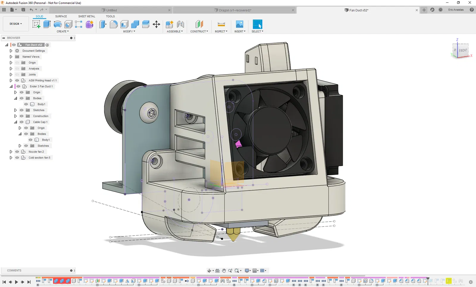Hide the ASM Printing Head component
The height and width of the screenshot is (287, 476).
[17, 81]
